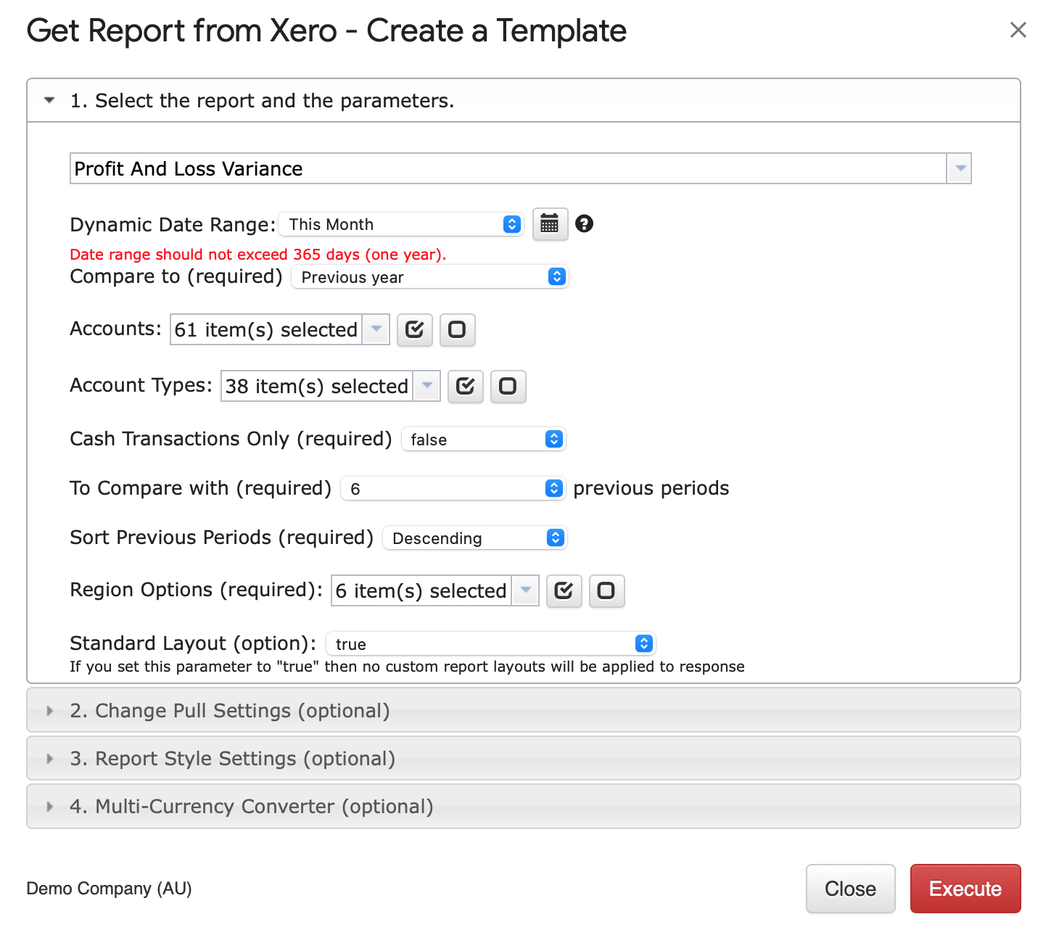
Task: Expand 3. Report Style Settings section
Action: click(x=524, y=759)
